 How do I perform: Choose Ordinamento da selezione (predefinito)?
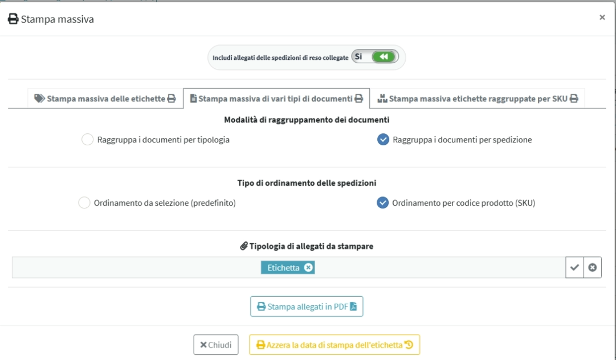tap(84, 203)
